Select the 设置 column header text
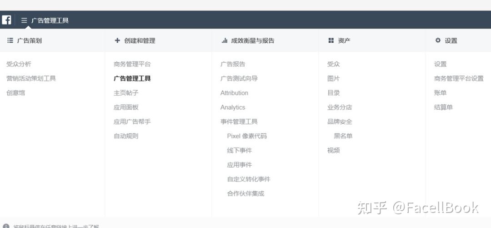The width and height of the screenshot is (491, 228). click(451, 41)
